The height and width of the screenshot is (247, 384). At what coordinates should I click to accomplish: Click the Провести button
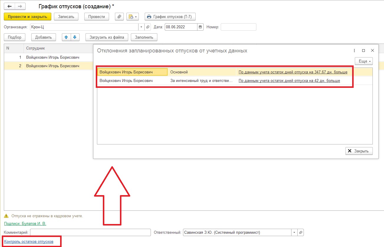click(x=97, y=17)
